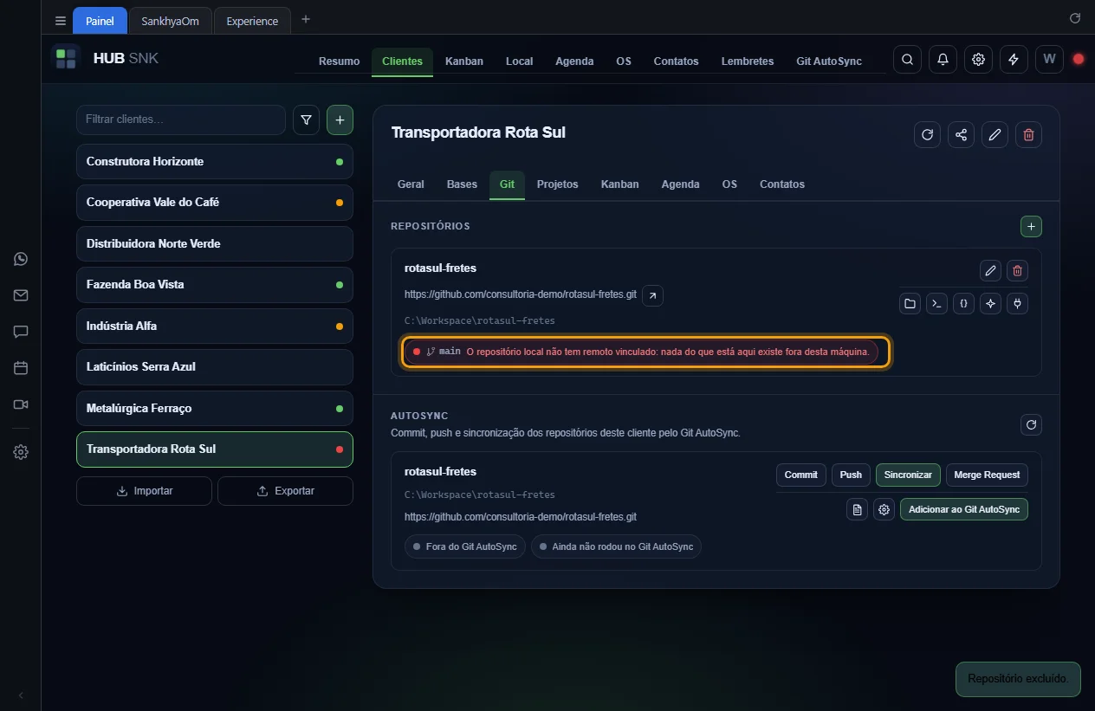Image resolution: width=1095 pixels, height=711 pixels.
Task: Switch to the Geral client tab
Action: point(411,184)
